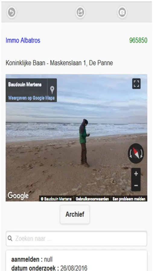This screenshot has width=153, height=271.
Task: Zoom out with the minus button
Action: (x=136, y=185)
